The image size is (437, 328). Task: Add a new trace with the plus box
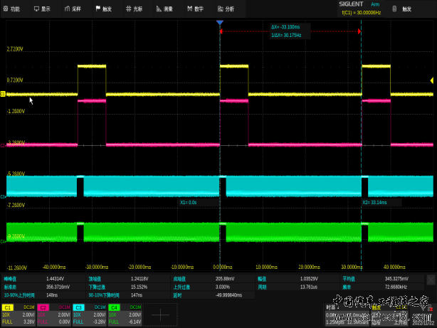click(160, 315)
